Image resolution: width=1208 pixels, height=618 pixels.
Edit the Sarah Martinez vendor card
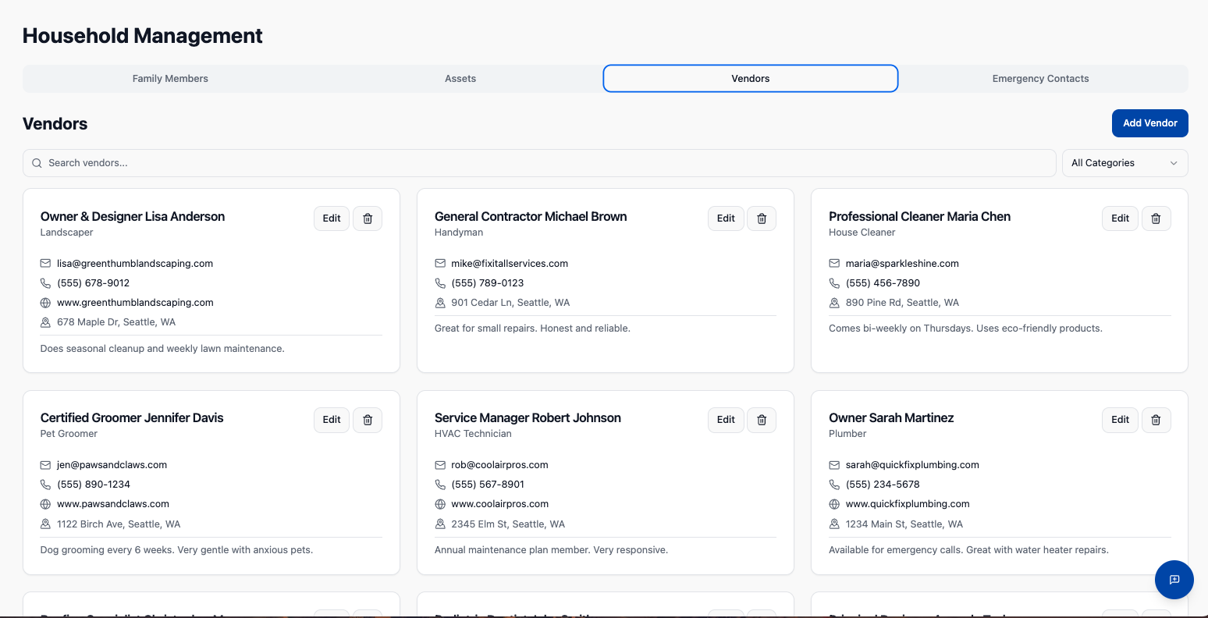(x=1120, y=420)
